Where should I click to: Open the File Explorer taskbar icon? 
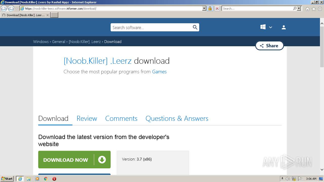click(29, 179)
